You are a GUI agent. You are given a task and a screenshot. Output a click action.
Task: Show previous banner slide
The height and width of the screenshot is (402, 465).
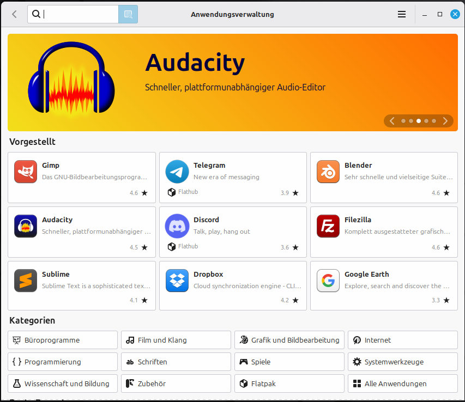[x=392, y=121]
